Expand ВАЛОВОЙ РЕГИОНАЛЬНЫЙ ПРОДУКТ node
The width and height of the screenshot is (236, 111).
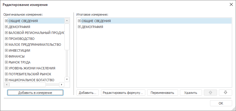tap(6, 33)
